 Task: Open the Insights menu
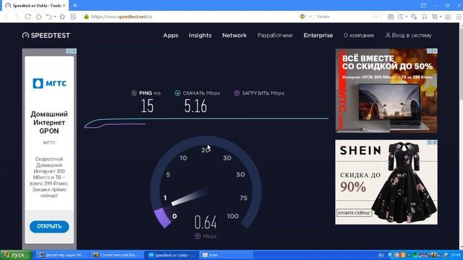(x=200, y=35)
